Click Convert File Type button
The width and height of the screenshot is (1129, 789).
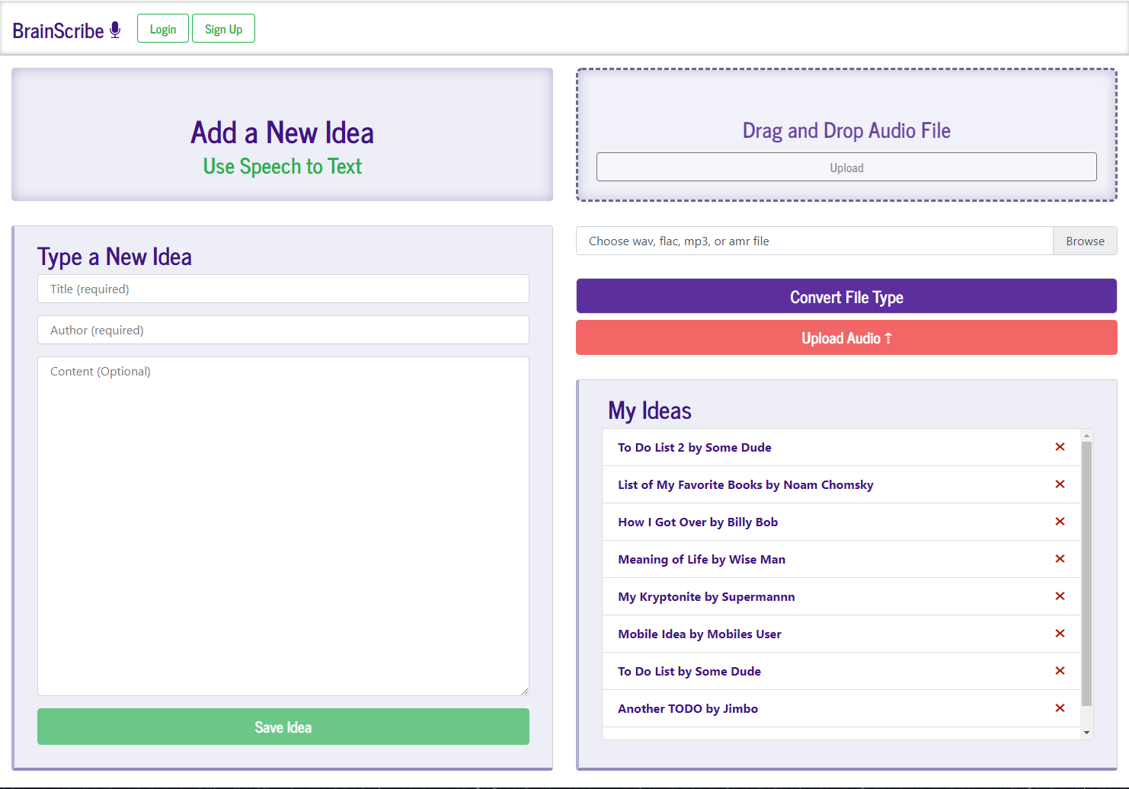(846, 296)
